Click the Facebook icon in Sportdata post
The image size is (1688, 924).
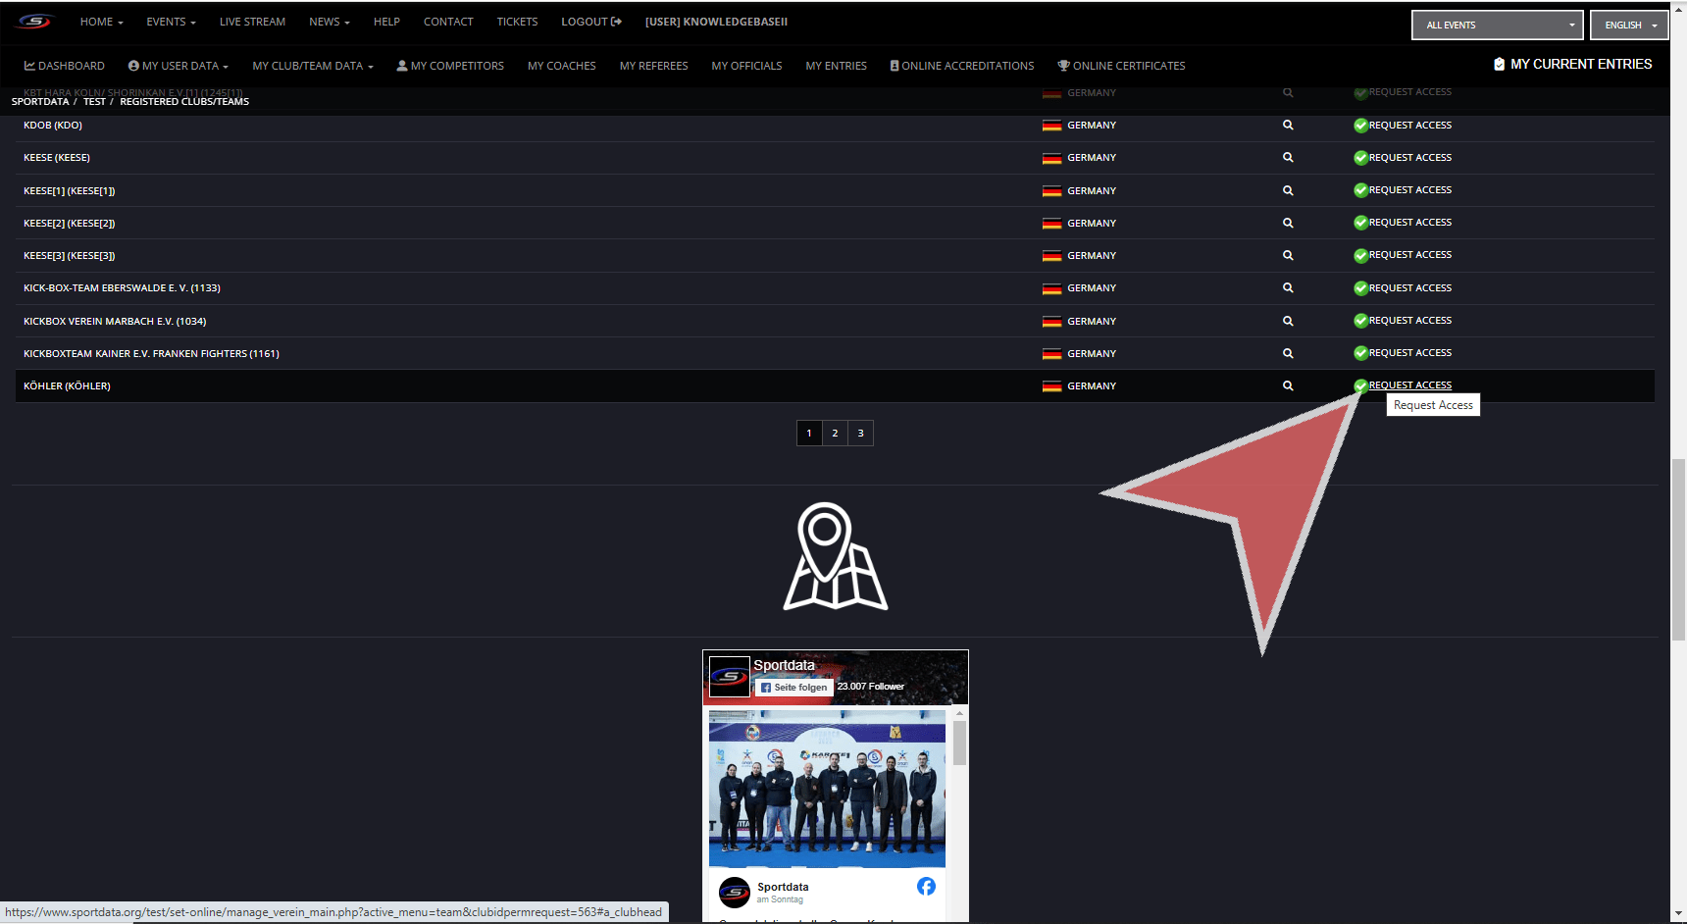tap(926, 887)
